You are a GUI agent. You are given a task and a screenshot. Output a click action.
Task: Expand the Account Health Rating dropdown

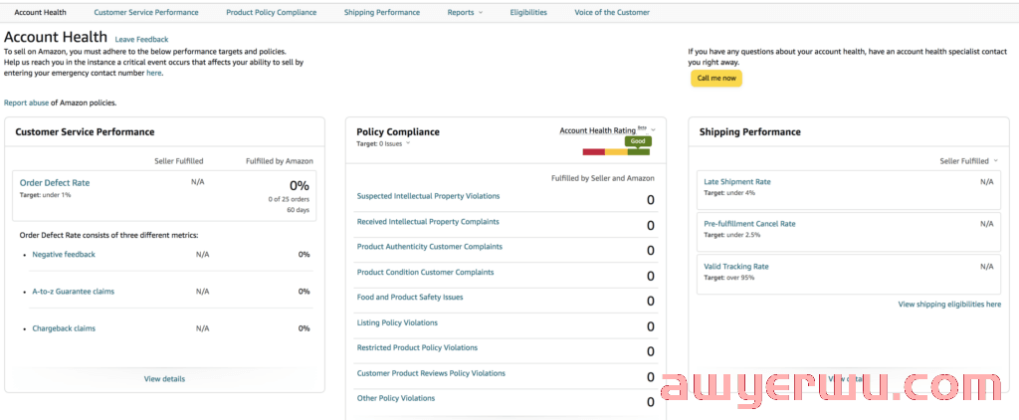[x=608, y=130]
